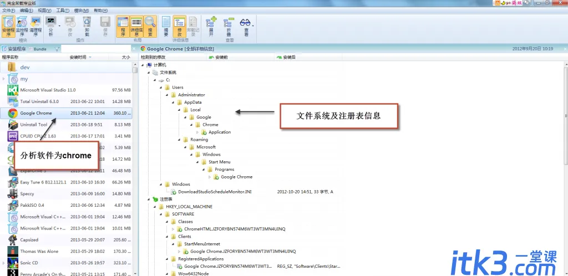
Task: Click the filter funnel icon beside Bundle
Action: tap(57, 49)
